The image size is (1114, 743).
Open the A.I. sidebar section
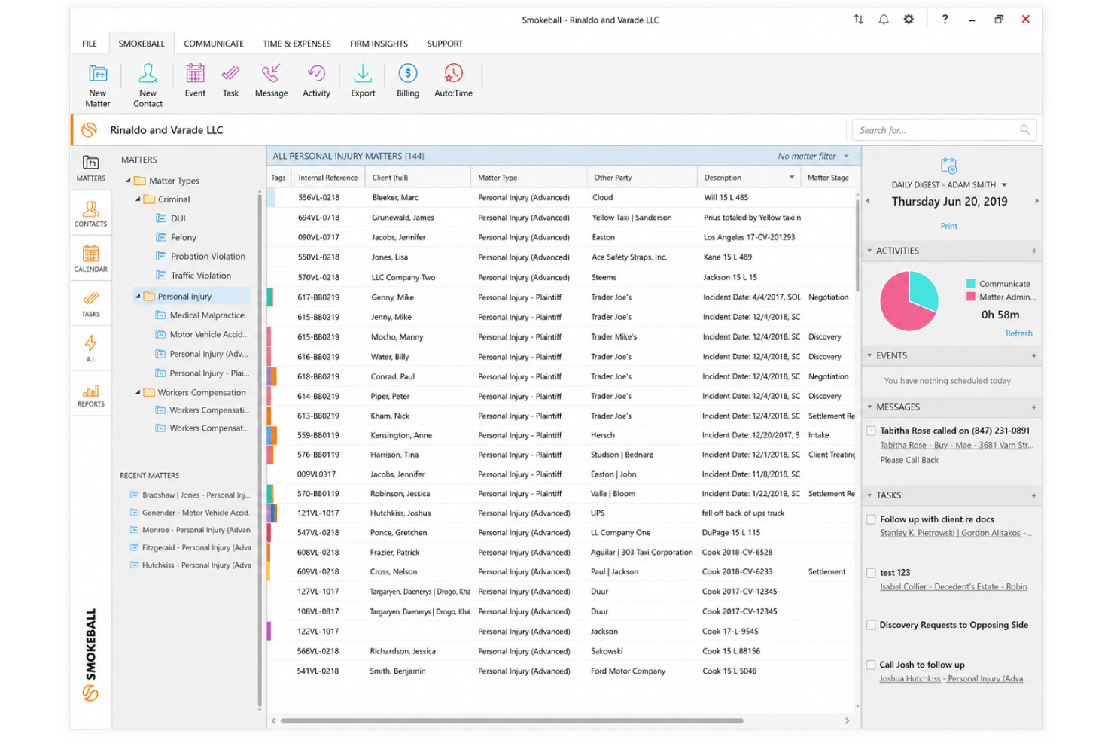[90, 349]
